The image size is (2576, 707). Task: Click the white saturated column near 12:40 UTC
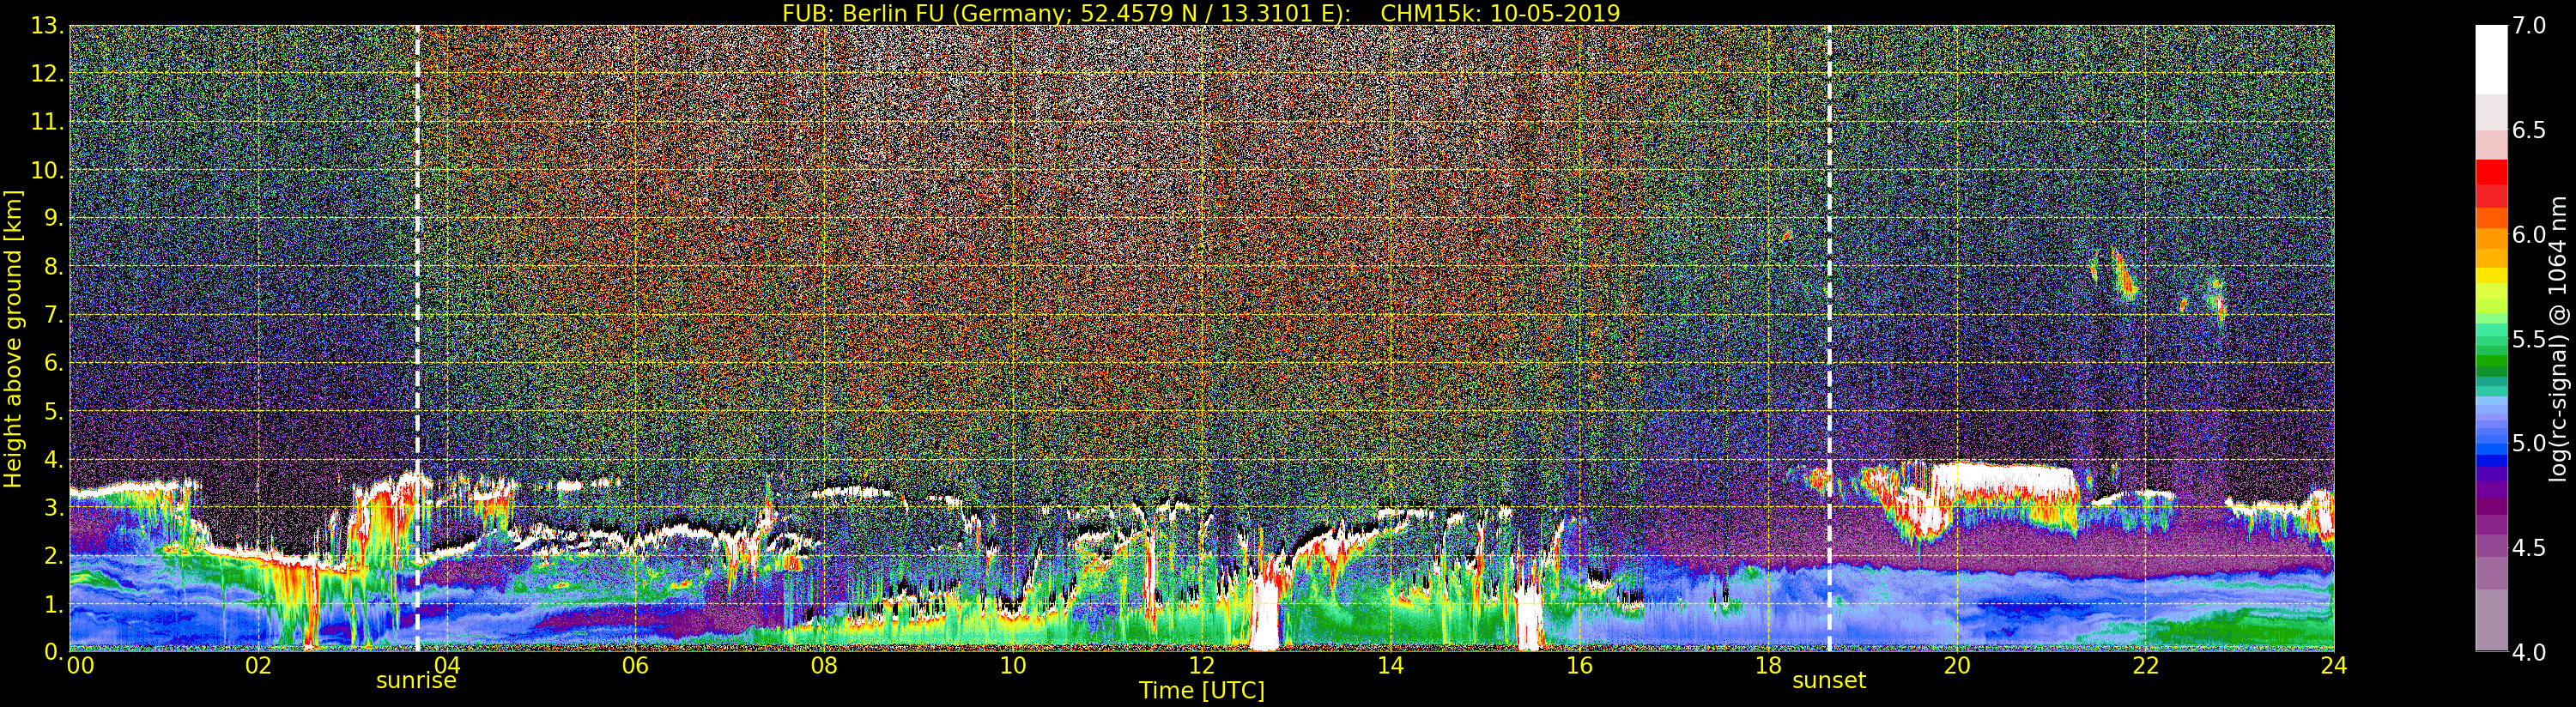[1265, 620]
